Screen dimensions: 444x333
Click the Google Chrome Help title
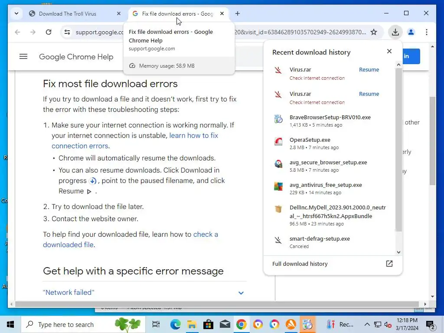point(76,57)
